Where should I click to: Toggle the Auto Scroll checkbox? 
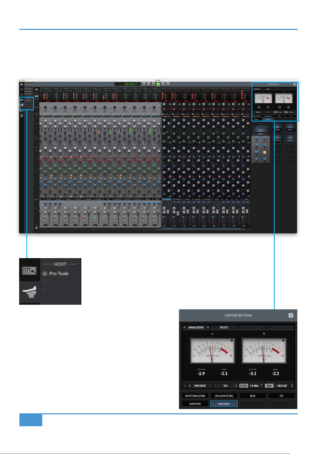click(x=25, y=91)
